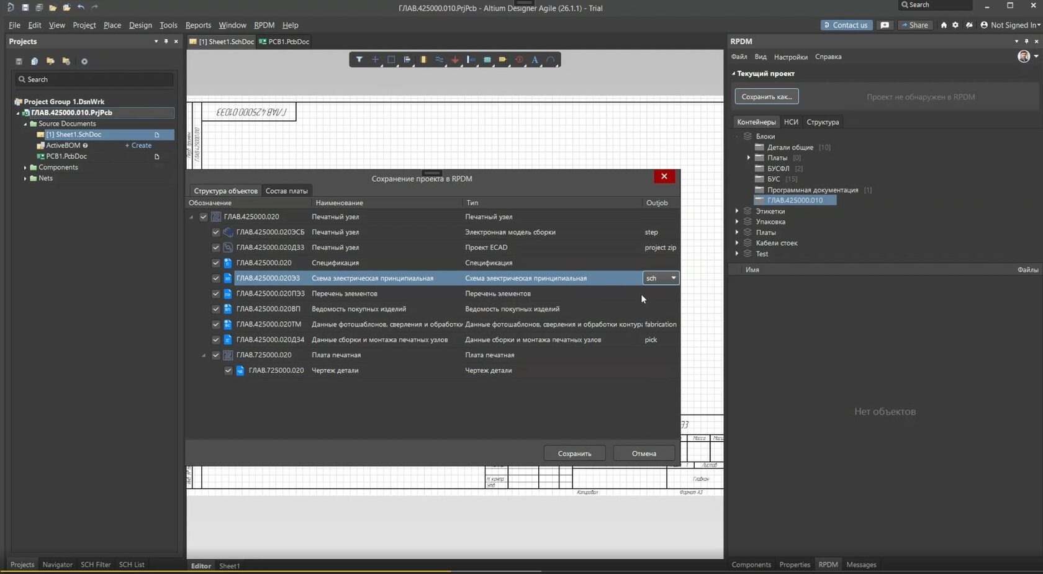1043x574 pixels.
Task: Click the GND power port icon
Action: [x=455, y=60]
